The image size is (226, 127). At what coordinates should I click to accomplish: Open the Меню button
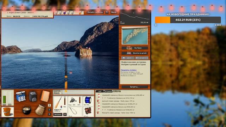(114, 12)
